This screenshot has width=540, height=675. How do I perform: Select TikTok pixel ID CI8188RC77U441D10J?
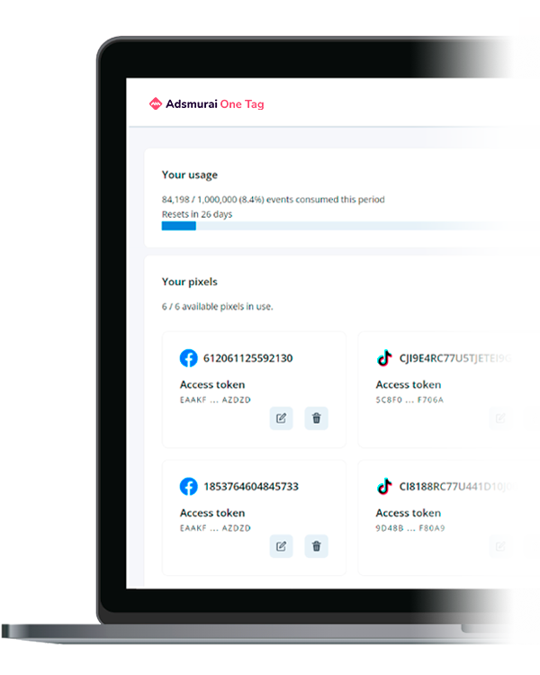click(x=455, y=486)
